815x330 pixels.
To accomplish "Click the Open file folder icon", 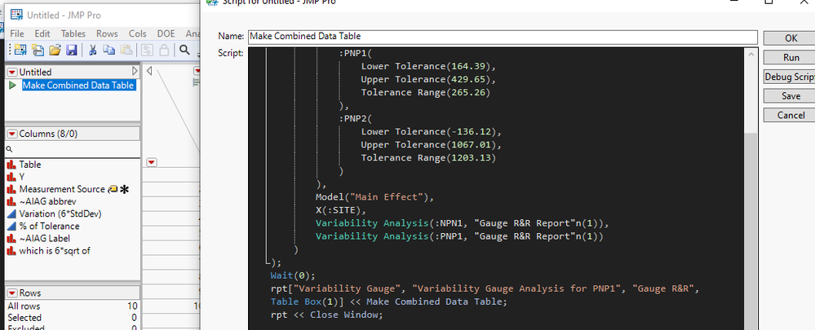I will (55, 50).
